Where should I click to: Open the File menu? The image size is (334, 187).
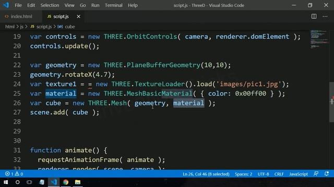click(x=18, y=5)
